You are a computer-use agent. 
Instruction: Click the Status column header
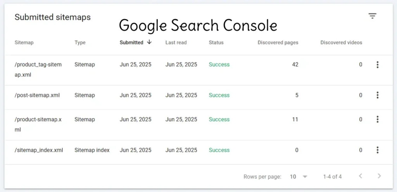tap(216, 43)
